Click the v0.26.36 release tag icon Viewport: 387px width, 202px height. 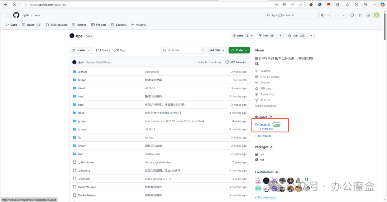[257, 125]
